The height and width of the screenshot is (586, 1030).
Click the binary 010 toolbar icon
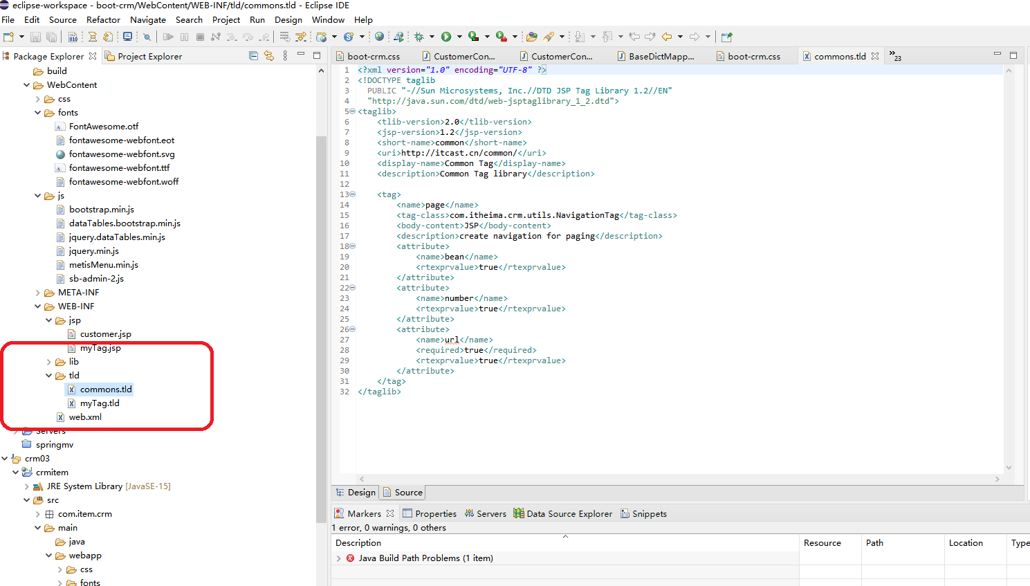(x=73, y=37)
